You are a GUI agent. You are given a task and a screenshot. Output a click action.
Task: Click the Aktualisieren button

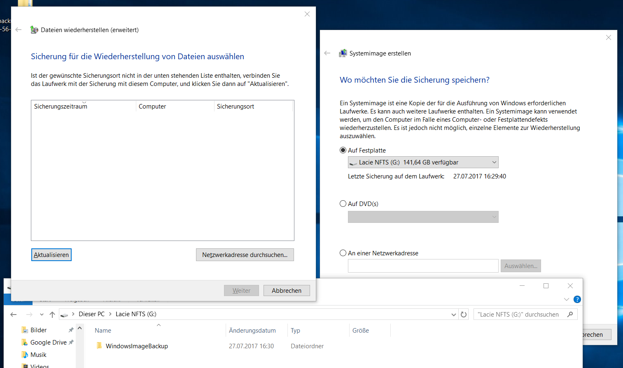click(x=51, y=255)
